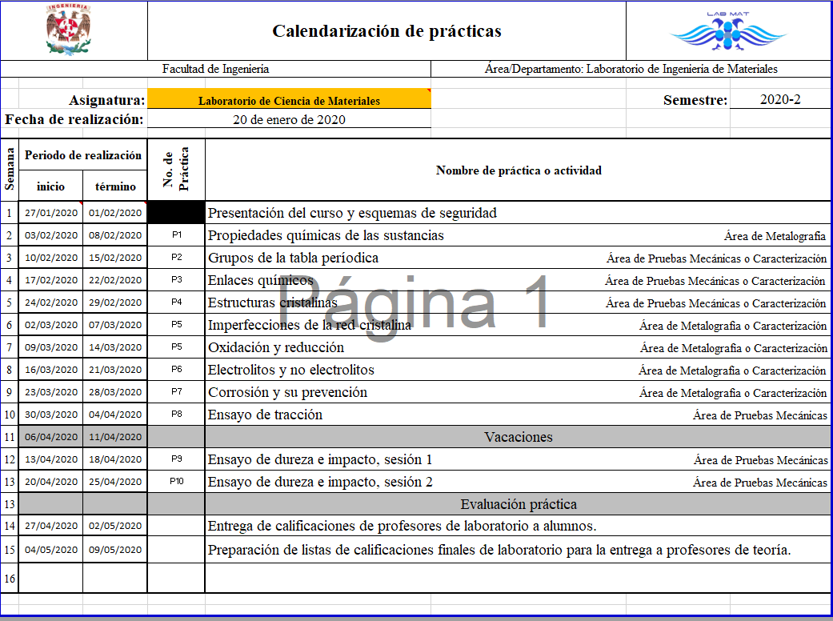Select practice number cell 'P10'
Image resolution: width=833 pixels, height=621 pixels.
pyautogui.click(x=176, y=481)
